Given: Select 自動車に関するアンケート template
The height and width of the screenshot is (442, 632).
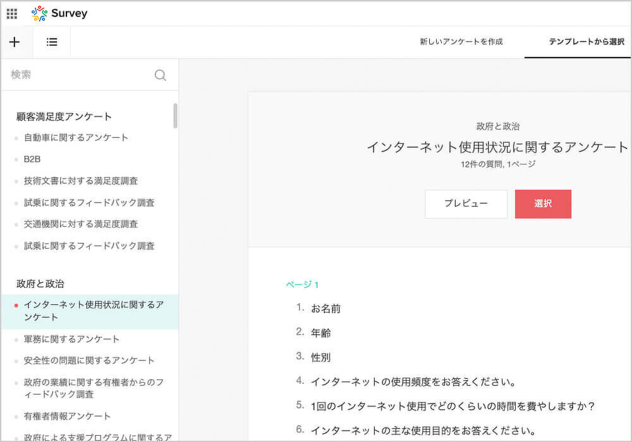Looking at the screenshot, I should coord(76,138).
